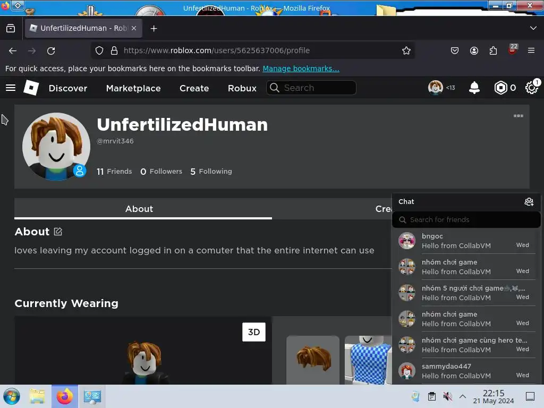This screenshot has height=408, width=544.
Task: Select the UnfertilizedHuman browser tab
Action: point(83,28)
